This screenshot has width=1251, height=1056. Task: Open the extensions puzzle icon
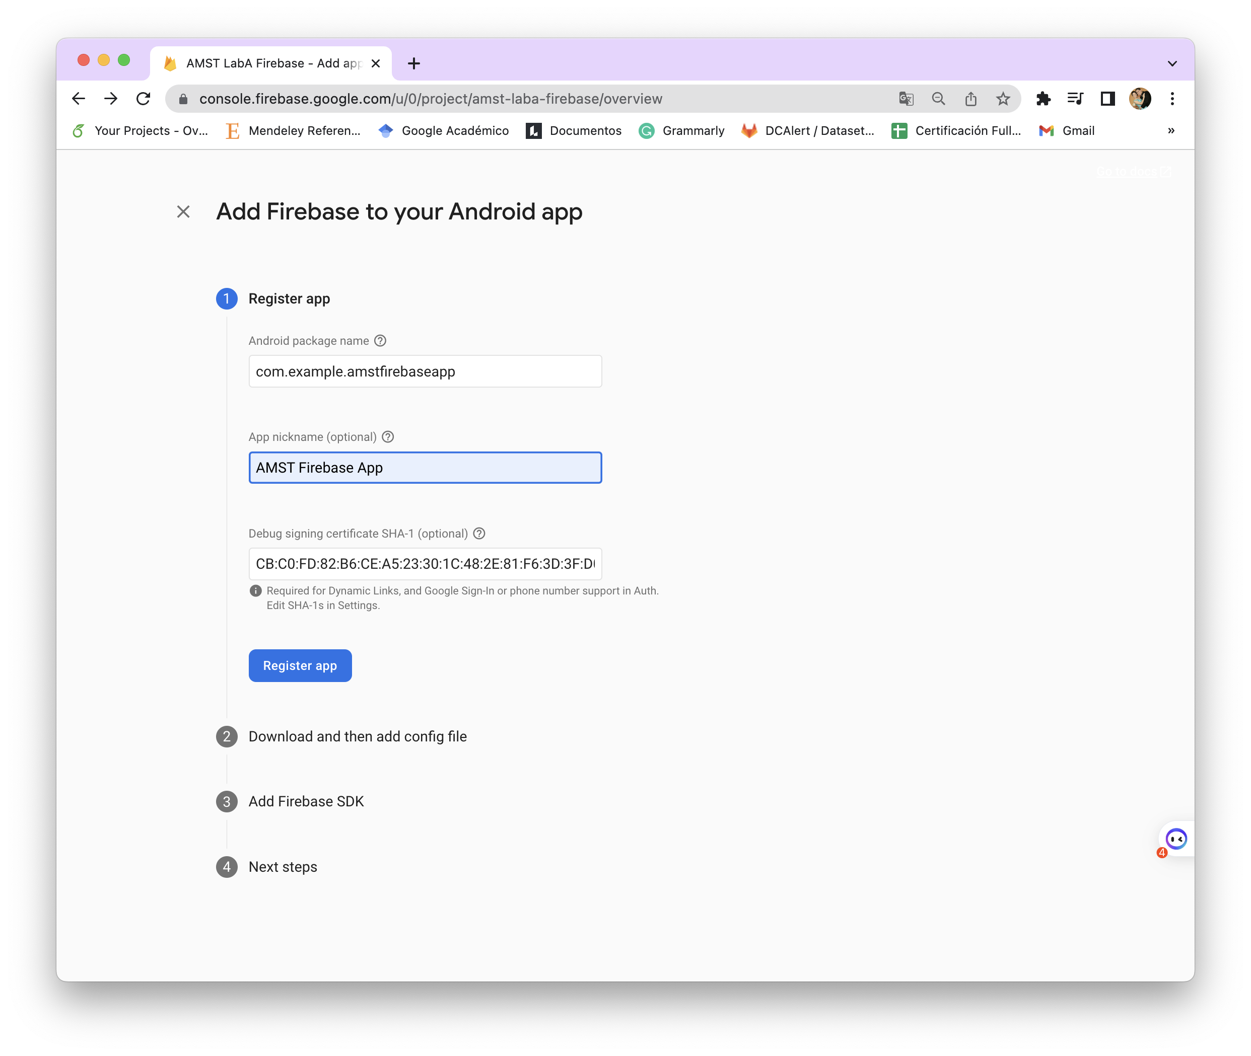tap(1043, 99)
